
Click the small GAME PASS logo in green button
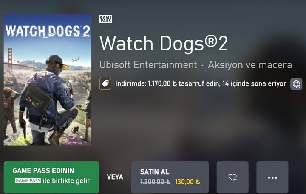click(x=28, y=180)
